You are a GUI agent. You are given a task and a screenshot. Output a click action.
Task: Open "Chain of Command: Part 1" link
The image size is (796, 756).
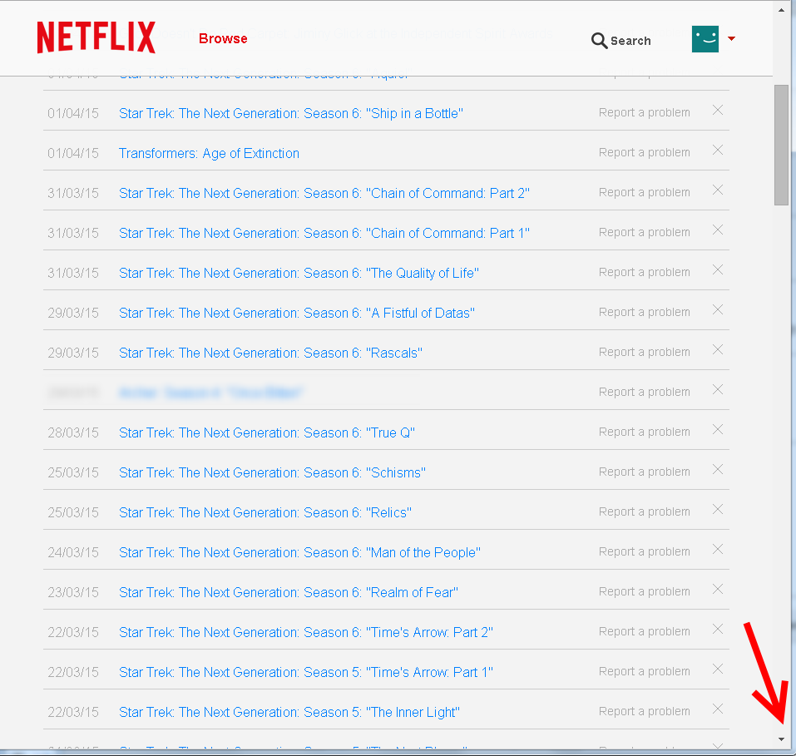click(324, 233)
